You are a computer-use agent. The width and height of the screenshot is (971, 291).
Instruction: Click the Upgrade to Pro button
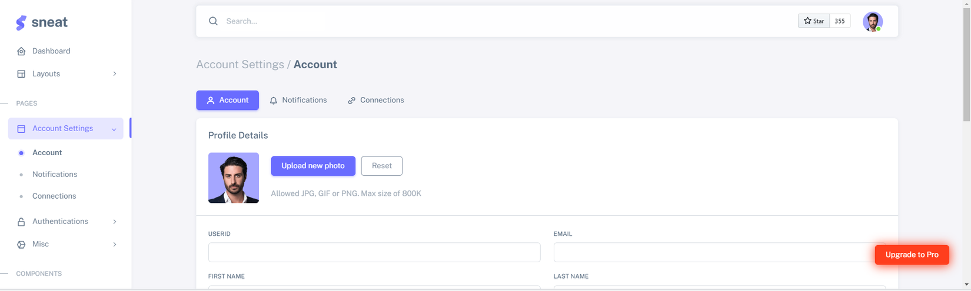tap(912, 255)
